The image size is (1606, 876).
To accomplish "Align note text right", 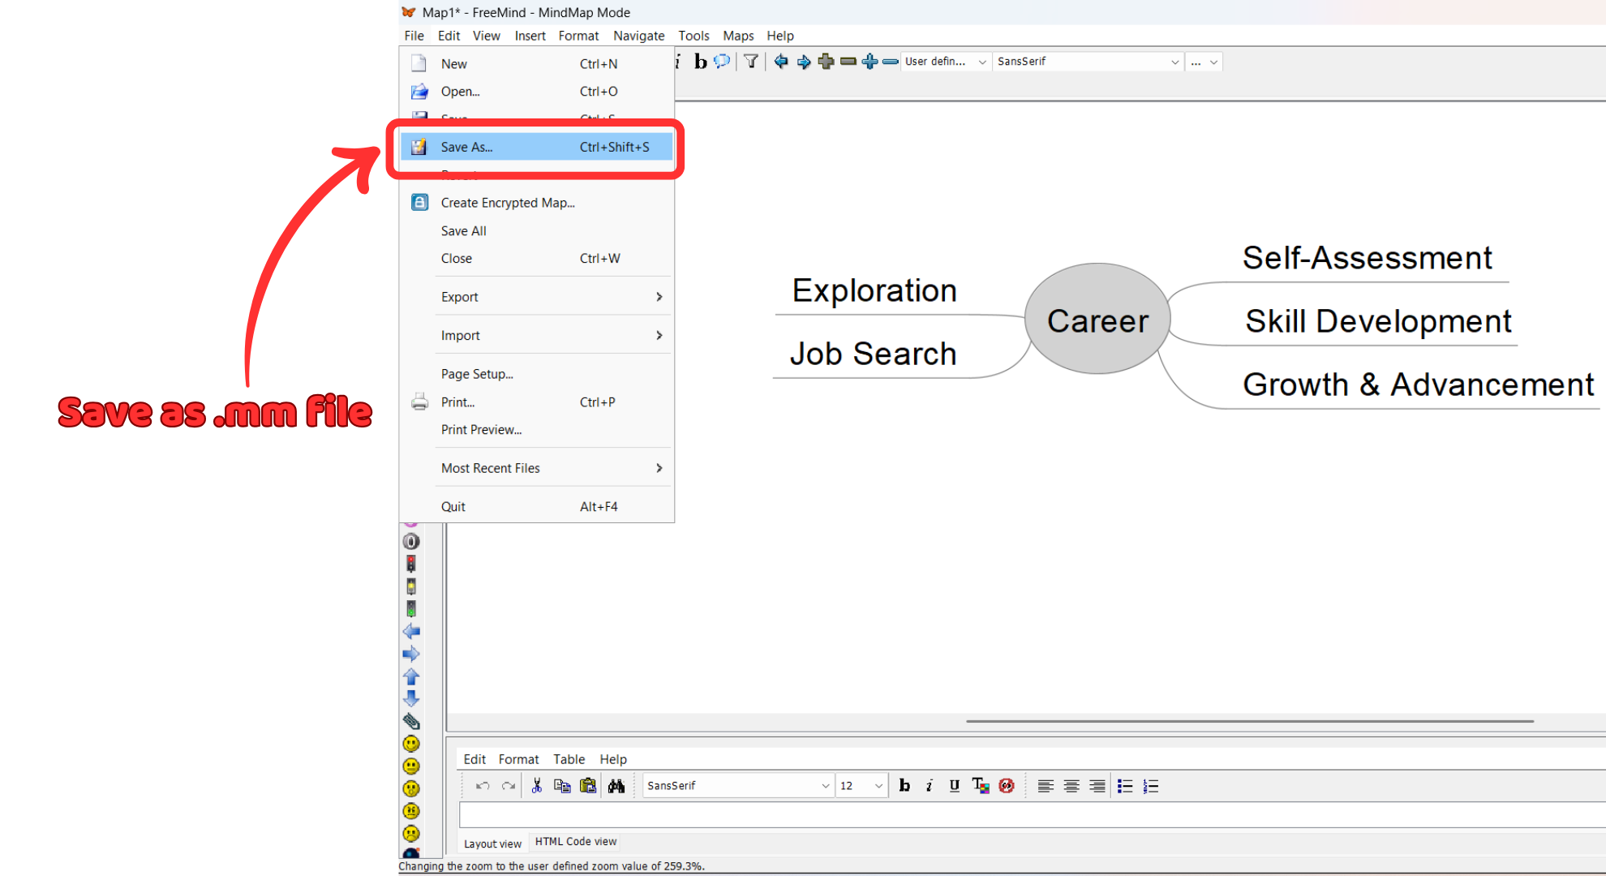I will tap(1097, 786).
